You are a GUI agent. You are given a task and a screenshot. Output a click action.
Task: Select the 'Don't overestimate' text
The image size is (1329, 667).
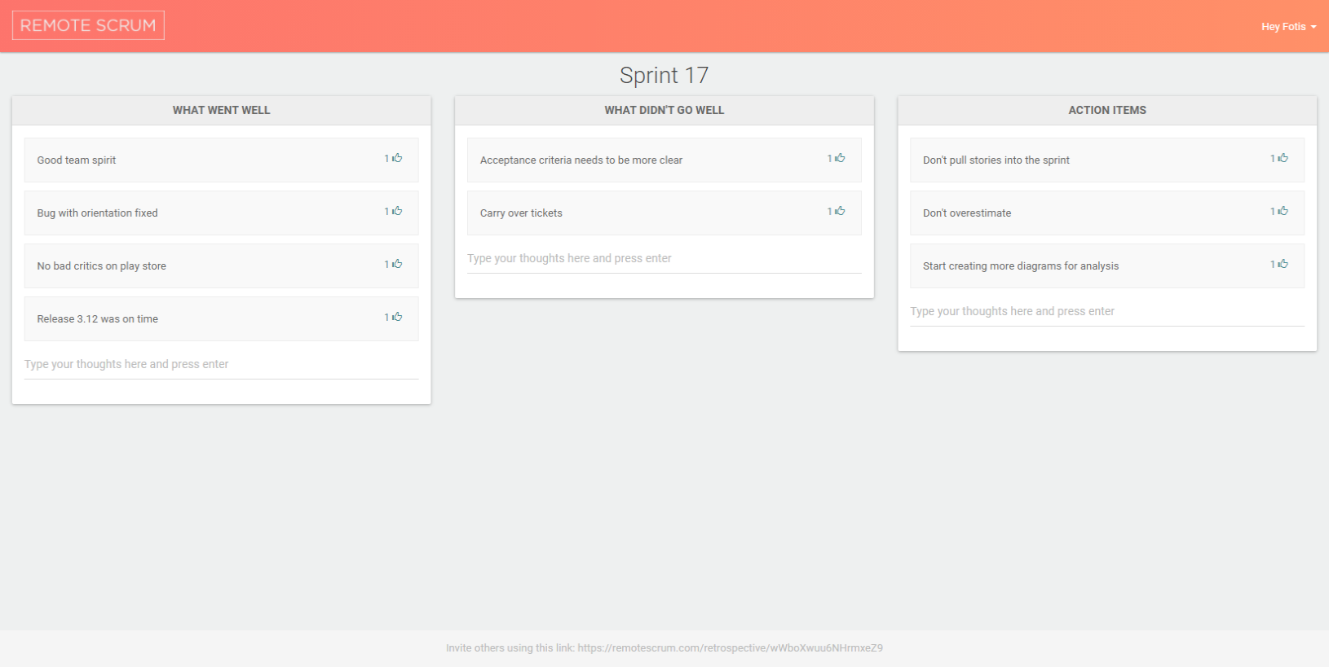pyautogui.click(x=967, y=213)
